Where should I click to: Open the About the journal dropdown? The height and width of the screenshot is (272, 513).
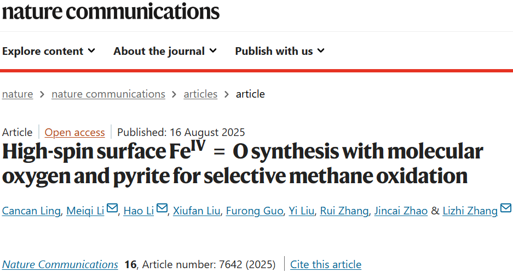165,51
